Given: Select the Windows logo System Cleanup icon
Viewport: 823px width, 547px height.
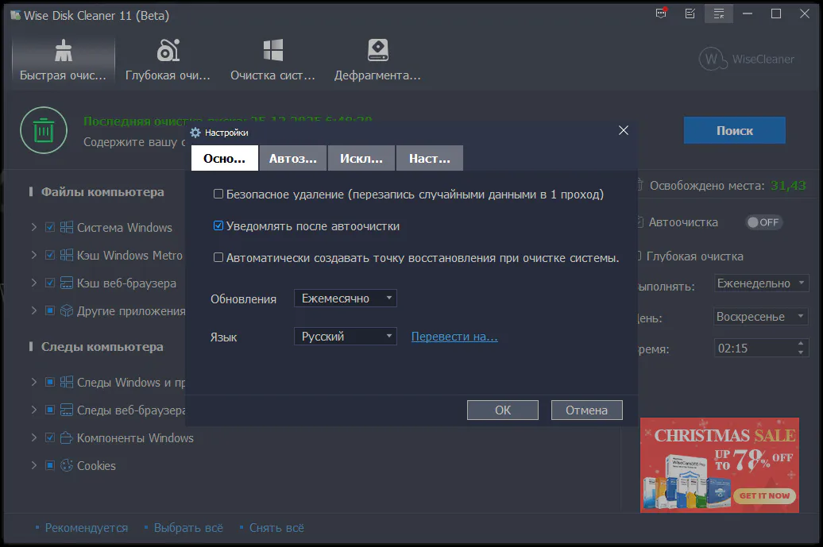Looking at the screenshot, I should pos(272,52).
